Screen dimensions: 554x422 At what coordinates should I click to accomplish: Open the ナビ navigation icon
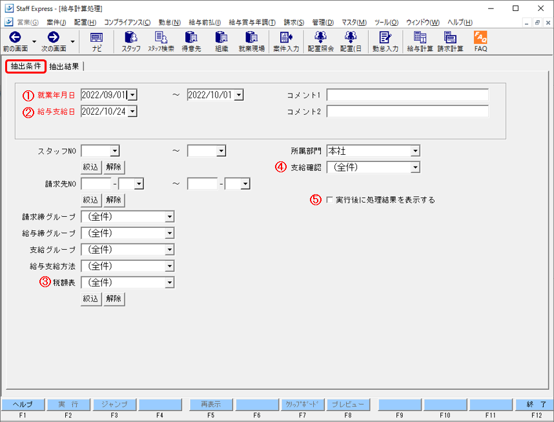(96, 37)
